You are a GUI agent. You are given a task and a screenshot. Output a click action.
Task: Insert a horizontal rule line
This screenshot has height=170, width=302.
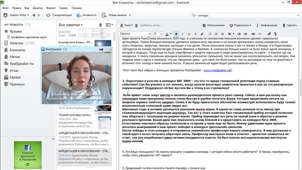pos(260,34)
